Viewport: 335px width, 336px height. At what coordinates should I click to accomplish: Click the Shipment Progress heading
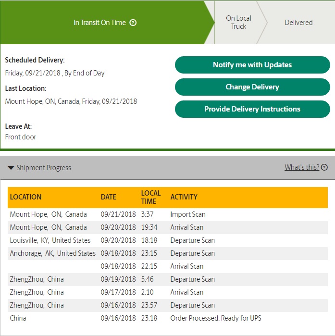click(44, 168)
